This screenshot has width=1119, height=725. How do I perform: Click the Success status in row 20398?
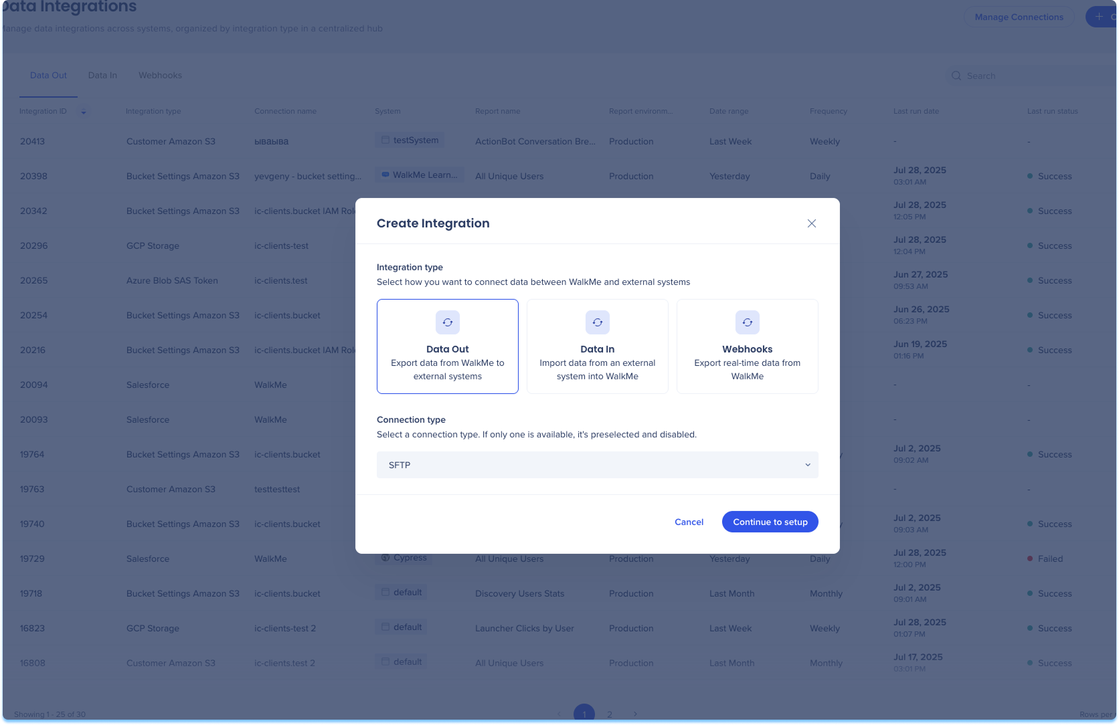pyautogui.click(x=1049, y=176)
